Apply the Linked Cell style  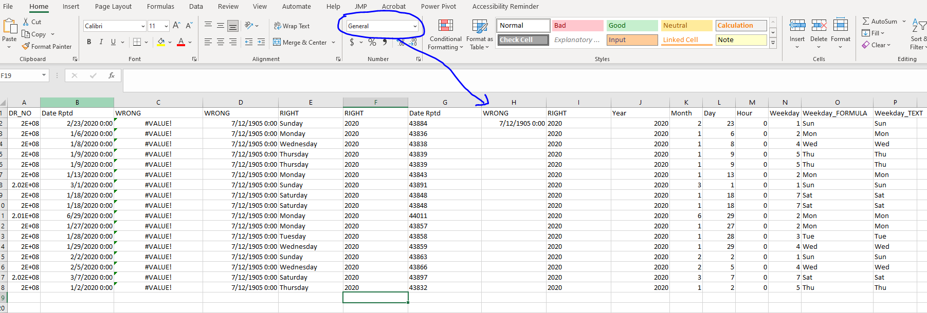pyautogui.click(x=686, y=40)
